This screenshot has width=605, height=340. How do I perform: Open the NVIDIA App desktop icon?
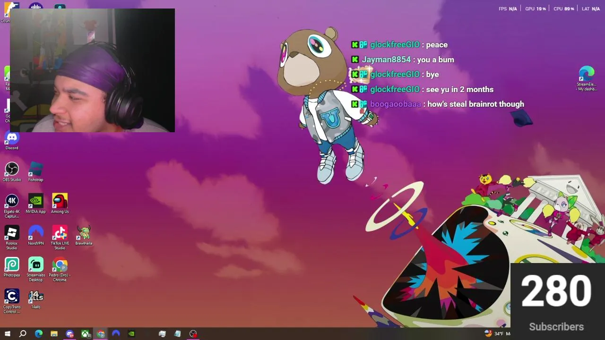[x=36, y=204]
